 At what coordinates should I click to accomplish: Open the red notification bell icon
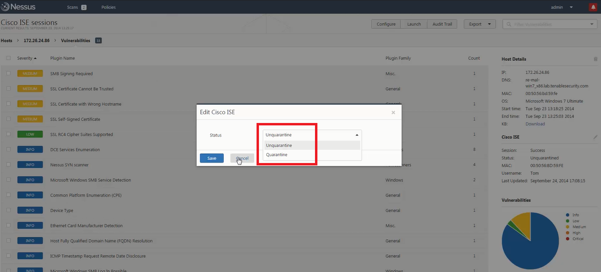coord(593,7)
